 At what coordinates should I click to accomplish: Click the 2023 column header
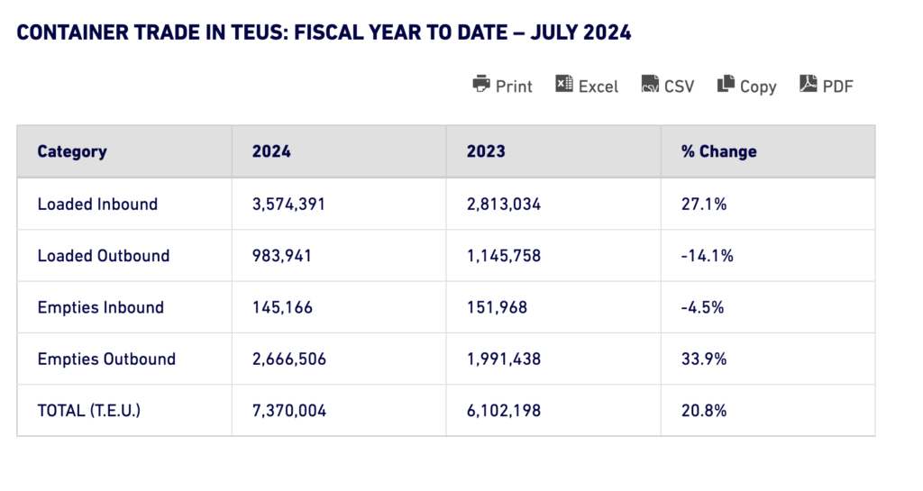coord(486,151)
